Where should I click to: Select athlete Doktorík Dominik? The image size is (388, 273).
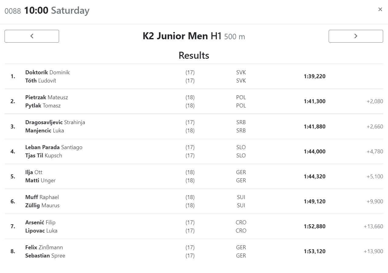[x=47, y=72]
